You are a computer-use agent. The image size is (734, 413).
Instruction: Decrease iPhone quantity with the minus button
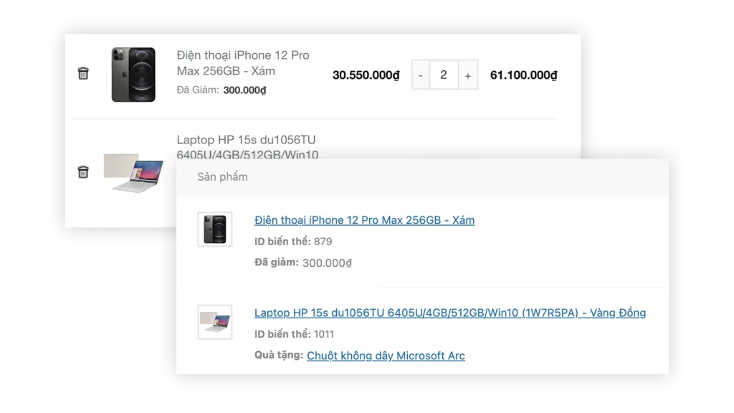point(421,75)
